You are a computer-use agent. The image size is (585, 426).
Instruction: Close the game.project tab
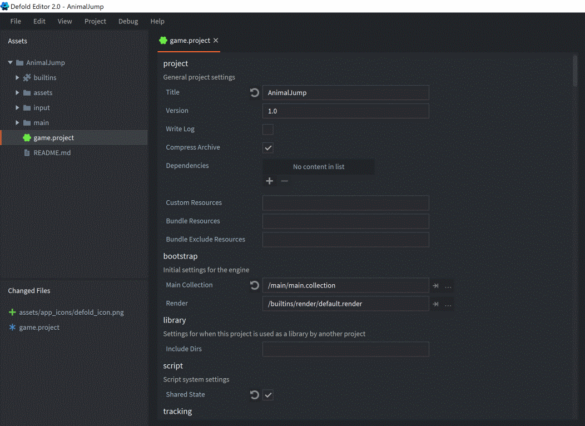coord(216,41)
